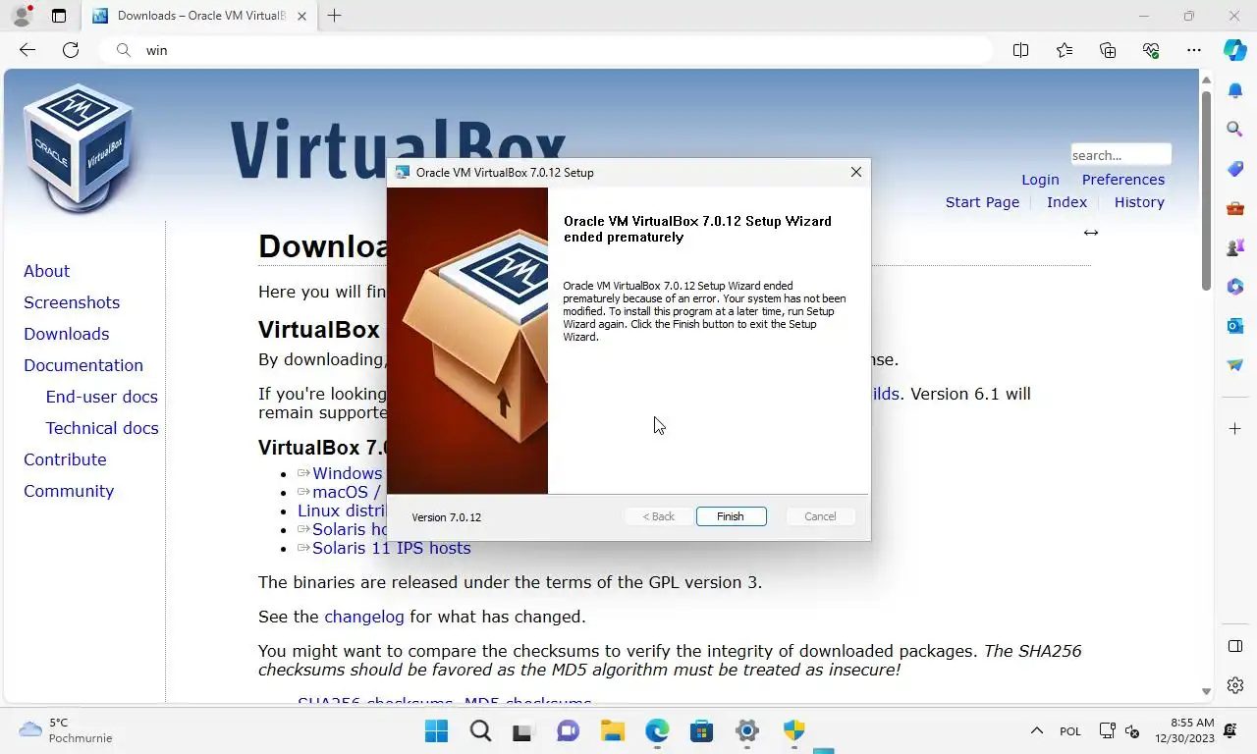Open Community in the site menu
Image resolution: width=1257 pixels, height=754 pixels.
pos(69,491)
